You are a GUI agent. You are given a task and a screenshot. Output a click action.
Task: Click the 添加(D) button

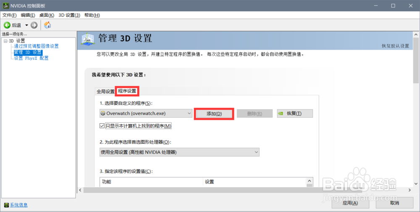pyautogui.click(x=214, y=114)
